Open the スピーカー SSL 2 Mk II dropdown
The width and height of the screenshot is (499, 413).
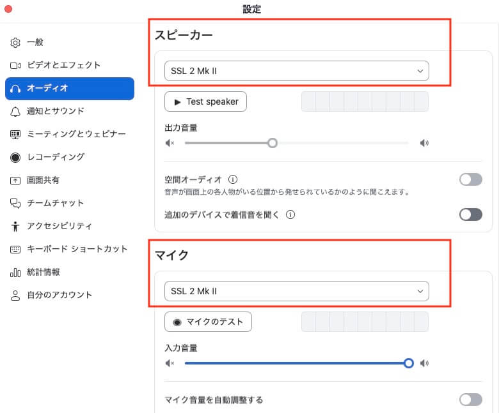pyautogui.click(x=296, y=71)
